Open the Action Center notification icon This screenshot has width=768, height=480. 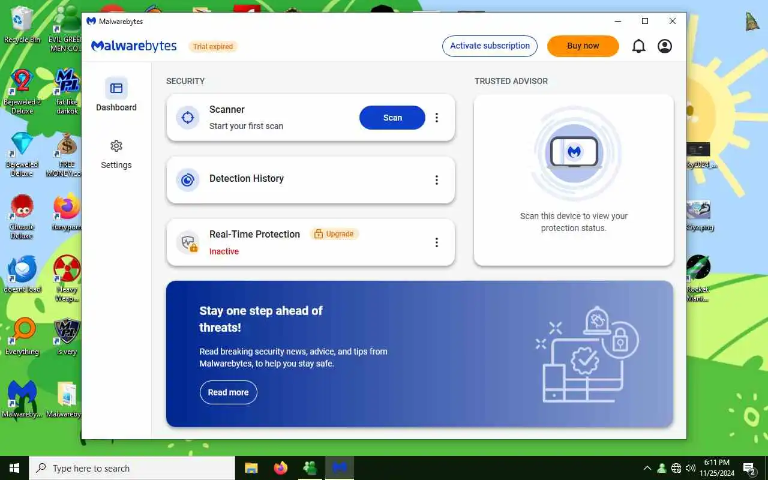click(x=749, y=468)
